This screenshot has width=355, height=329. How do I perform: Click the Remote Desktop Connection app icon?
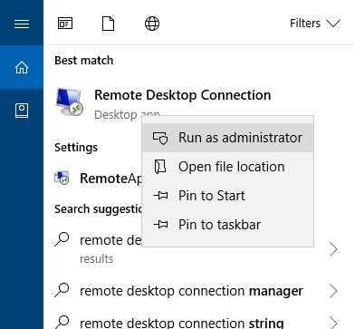(70, 102)
